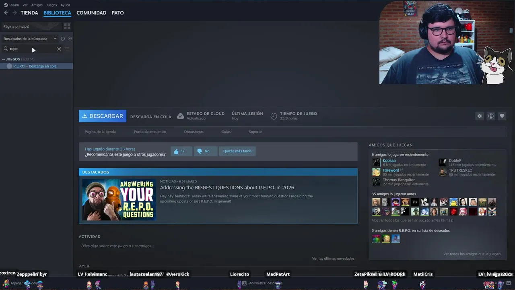The height and width of the screenshot is (290, 515).
Task: Open friend DobleF's avatar
Action: point(443,162)
